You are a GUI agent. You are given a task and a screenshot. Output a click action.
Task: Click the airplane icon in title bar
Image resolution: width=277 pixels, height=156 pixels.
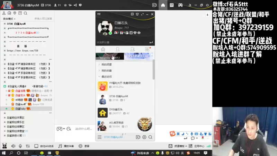(70, 5)
